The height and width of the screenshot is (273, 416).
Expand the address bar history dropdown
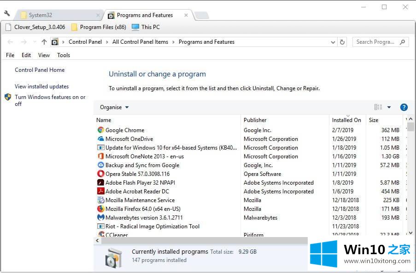(333, 42)
